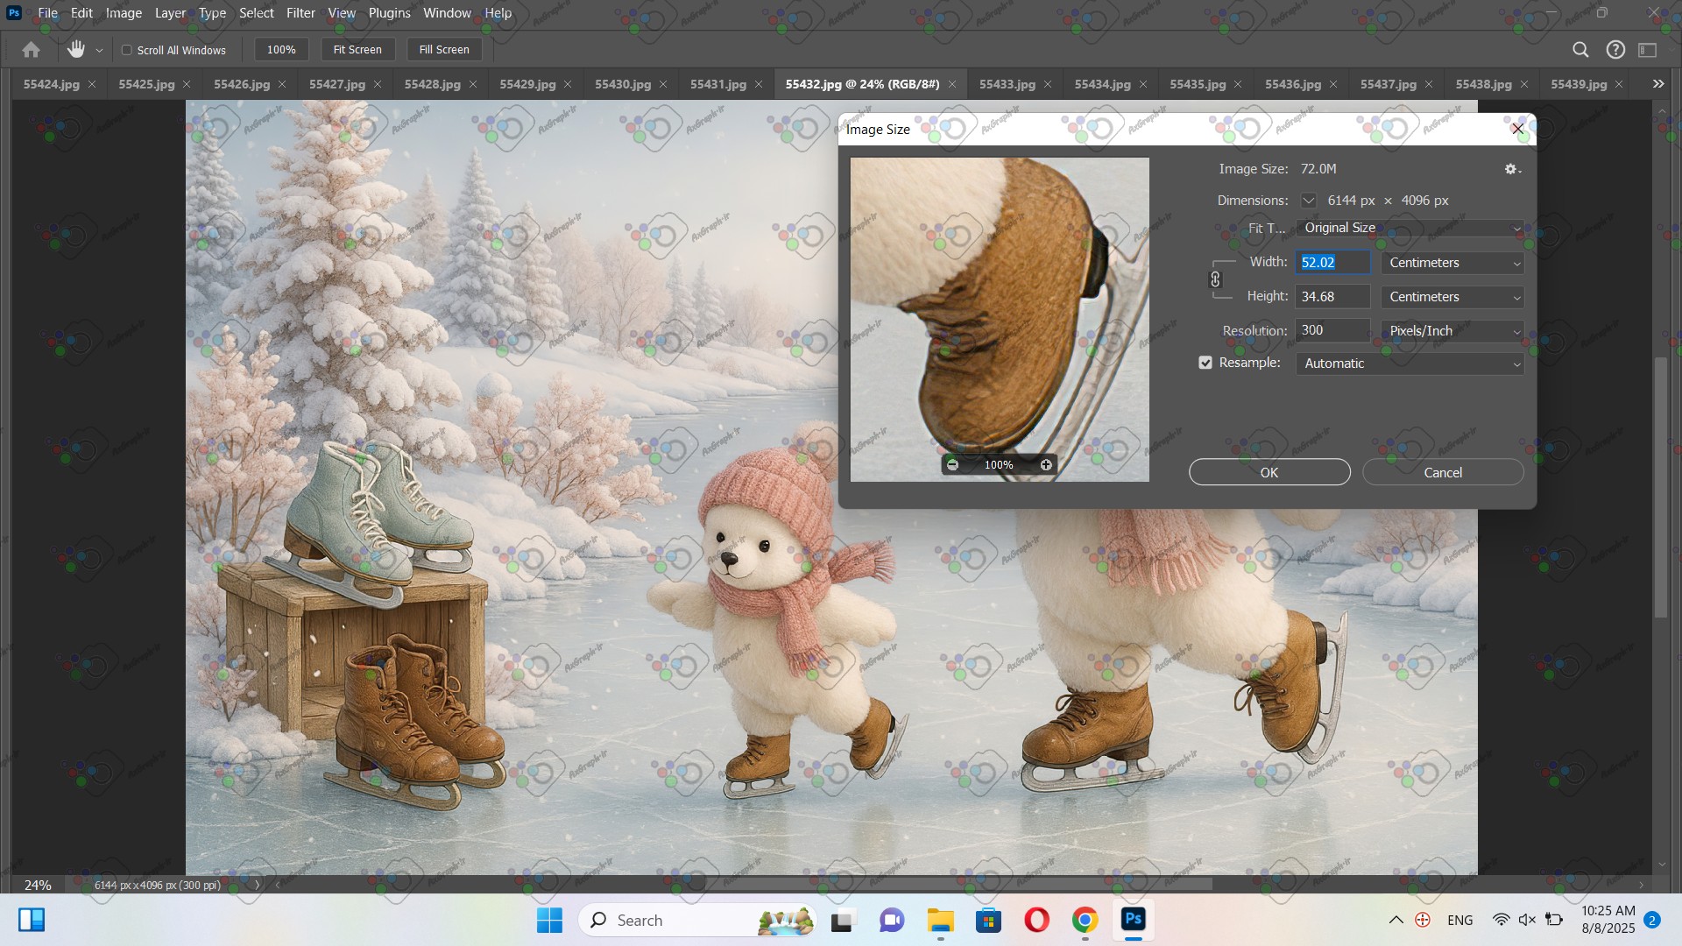This screenshot has width=1682, height=946.
Task: Click the OK button
Action: [x=1269, y=472]
